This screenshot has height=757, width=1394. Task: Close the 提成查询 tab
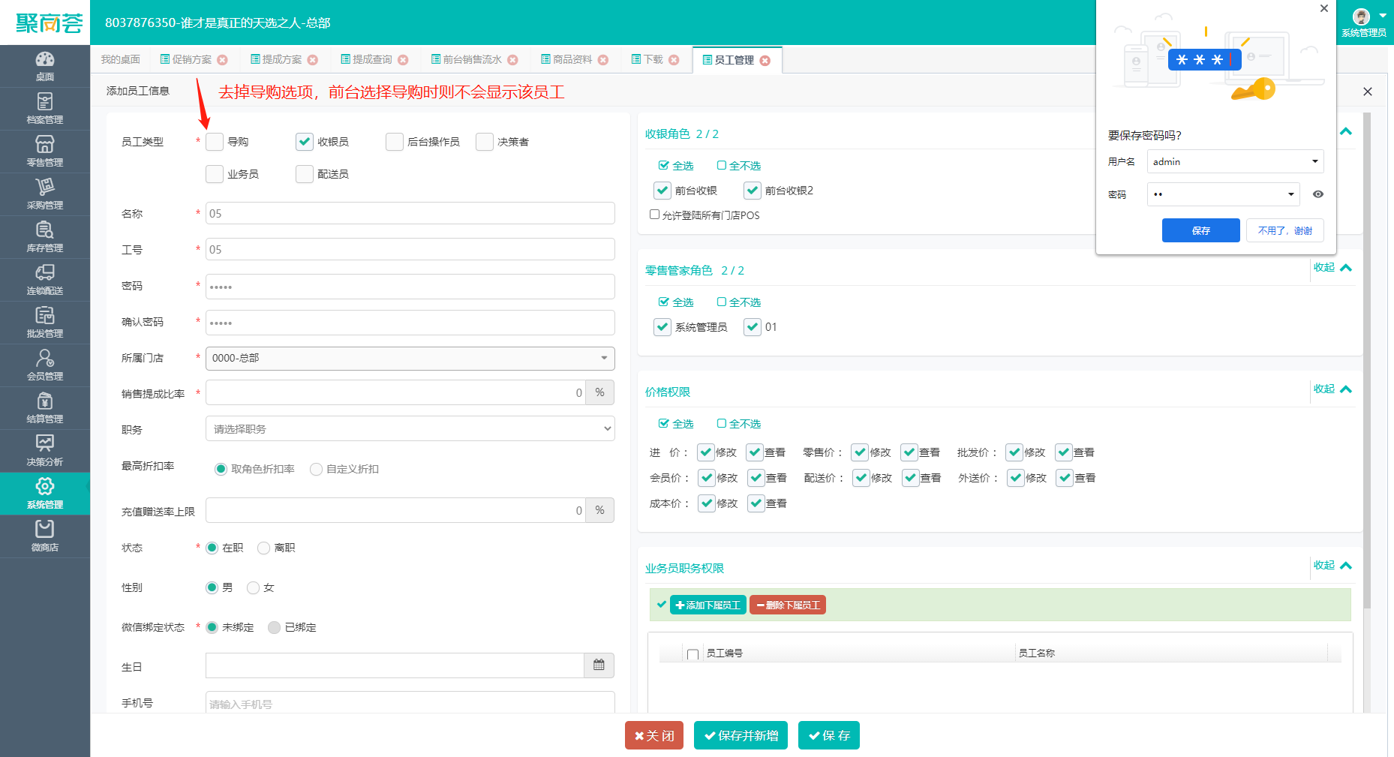click(x=403, y=60)
